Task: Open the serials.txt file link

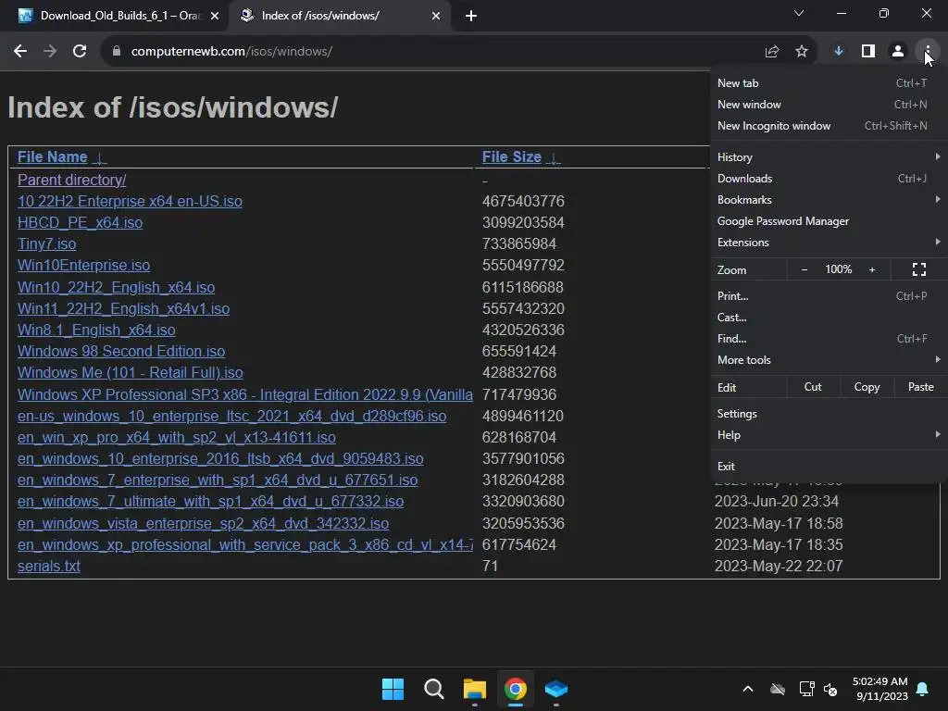Action: (x=49, y=566)
